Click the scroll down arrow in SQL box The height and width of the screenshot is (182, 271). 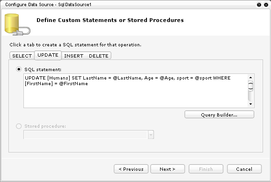(x=250, y=104)
